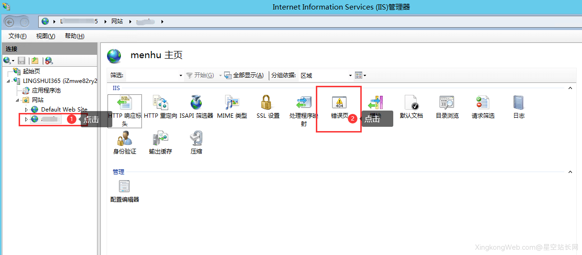Open the 输出缓存 feature
The height and width of the screenshot is (255, 582).
tap(161, 143)
